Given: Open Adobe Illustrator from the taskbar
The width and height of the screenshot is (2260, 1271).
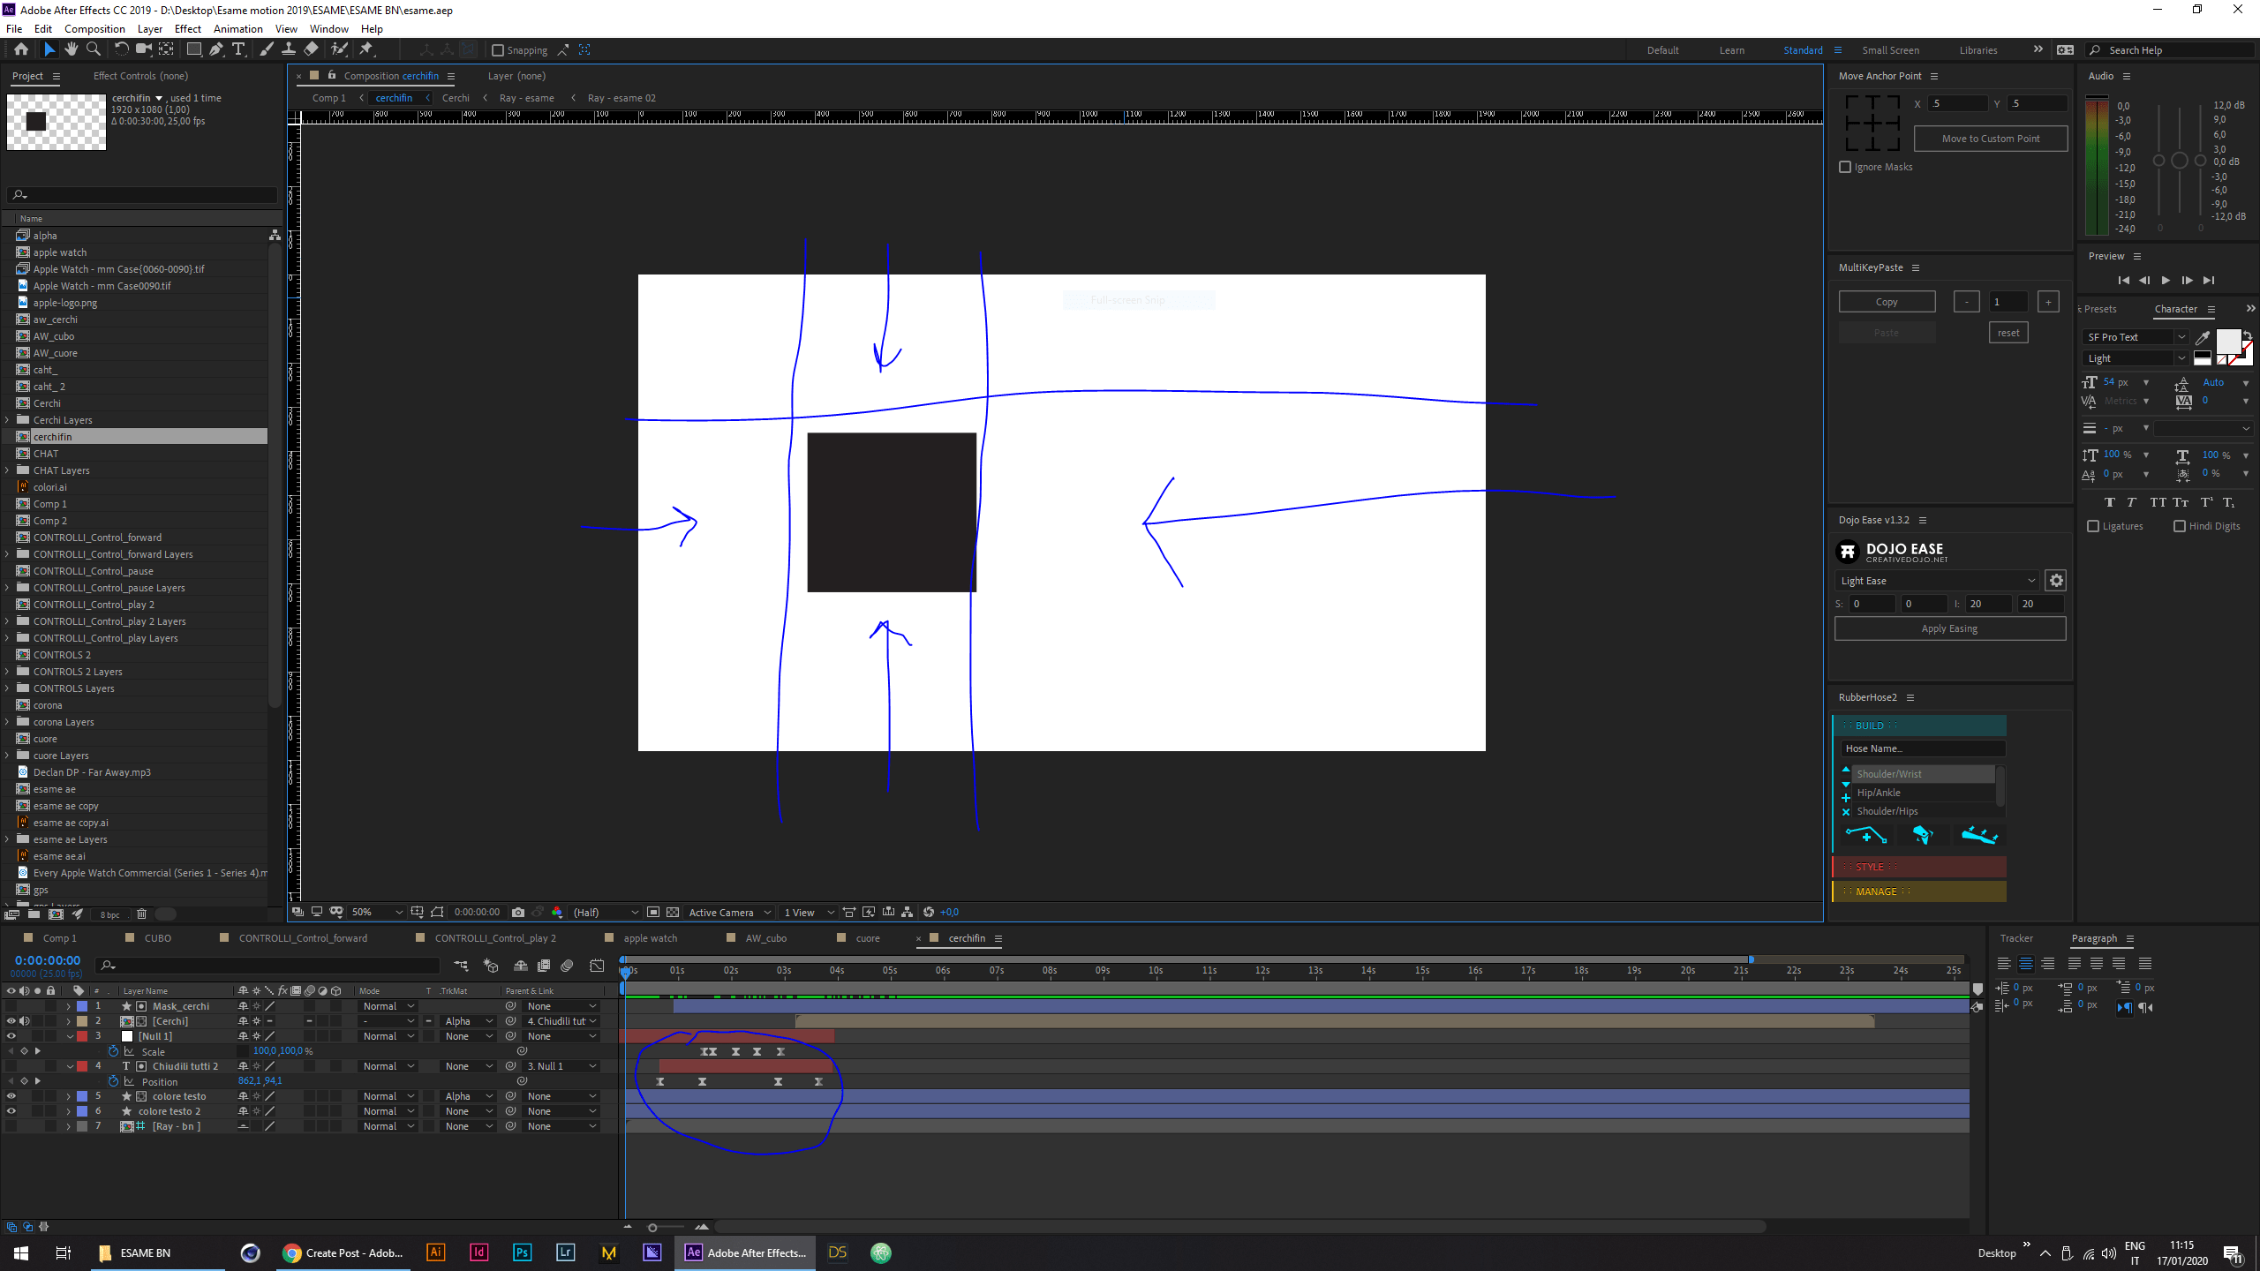Looking at the screenshot, I should point(435,1252).
